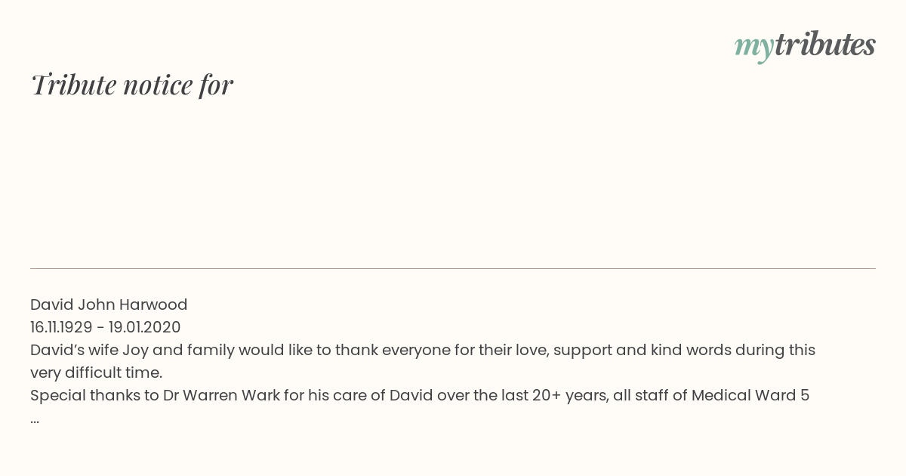Click the green "my" in the logo
Image resolution: width=906 pixels, height=476 pixels.
753,49
